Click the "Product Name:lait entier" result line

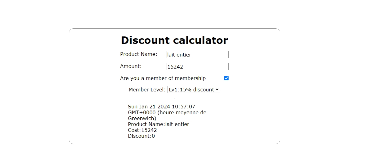159,124
